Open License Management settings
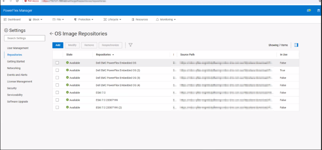 pos(20,82)
